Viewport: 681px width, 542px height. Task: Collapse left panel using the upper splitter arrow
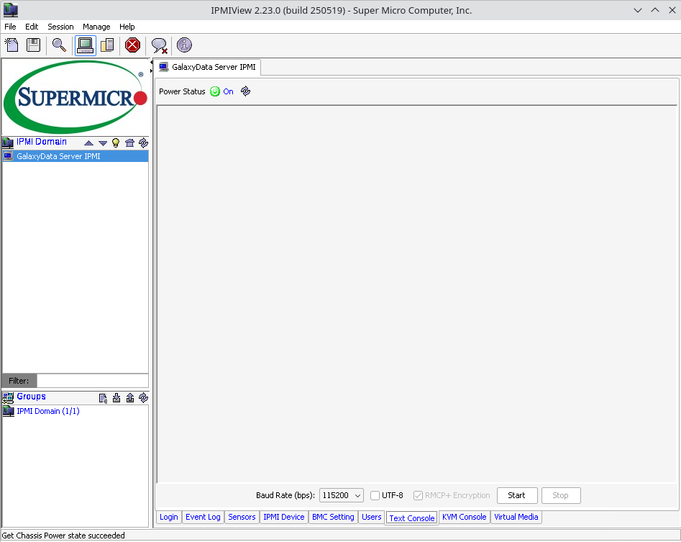point(151,63)
